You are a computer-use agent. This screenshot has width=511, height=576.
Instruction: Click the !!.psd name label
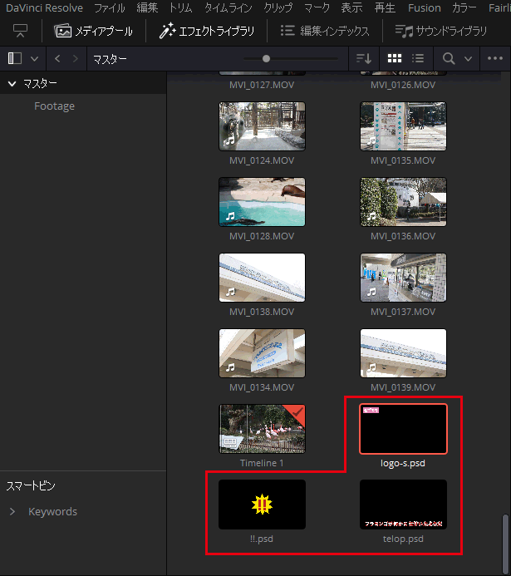(x=262, y=539)
